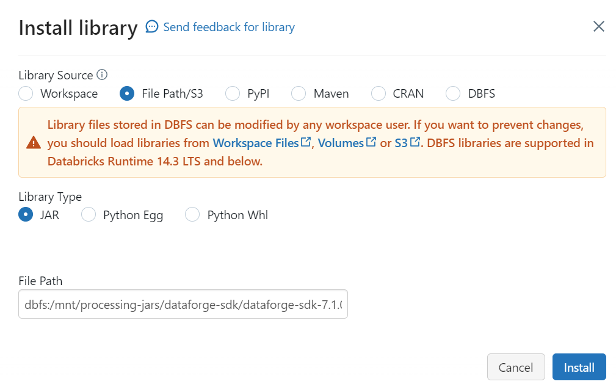Select Workspace as the library source
Screen dimensions: 616x387
pos(25,93)
